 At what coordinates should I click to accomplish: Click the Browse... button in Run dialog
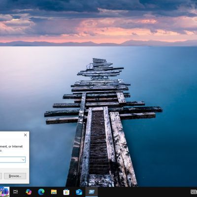[15, 176]
